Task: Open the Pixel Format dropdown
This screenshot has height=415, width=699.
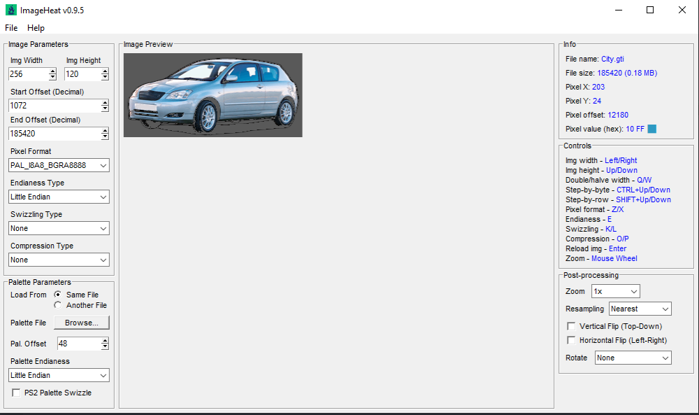Action: coord(59,165)
